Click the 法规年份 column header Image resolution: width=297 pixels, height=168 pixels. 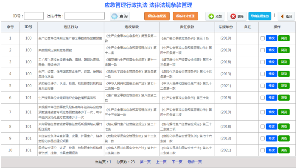pos(226,27)
